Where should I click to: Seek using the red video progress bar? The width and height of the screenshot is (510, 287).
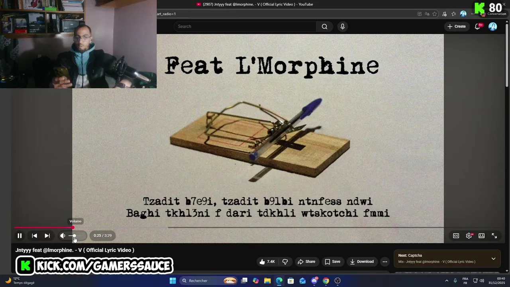[44, 228]
